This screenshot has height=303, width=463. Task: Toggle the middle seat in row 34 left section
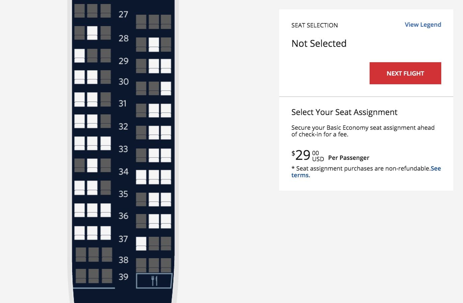pos(92,165)
